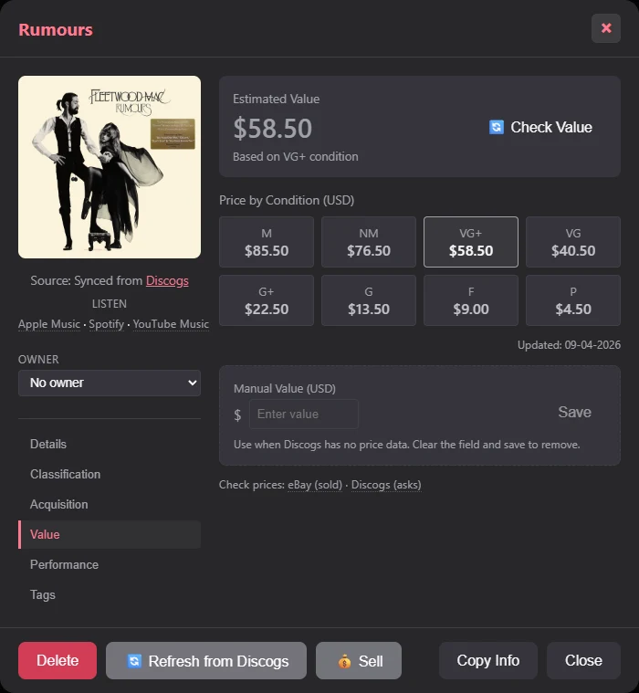The image size is (639, 693).
Task: Select the VG+ $58.50 condition tile
Action: pyautogui.click(x=471, y=242)
